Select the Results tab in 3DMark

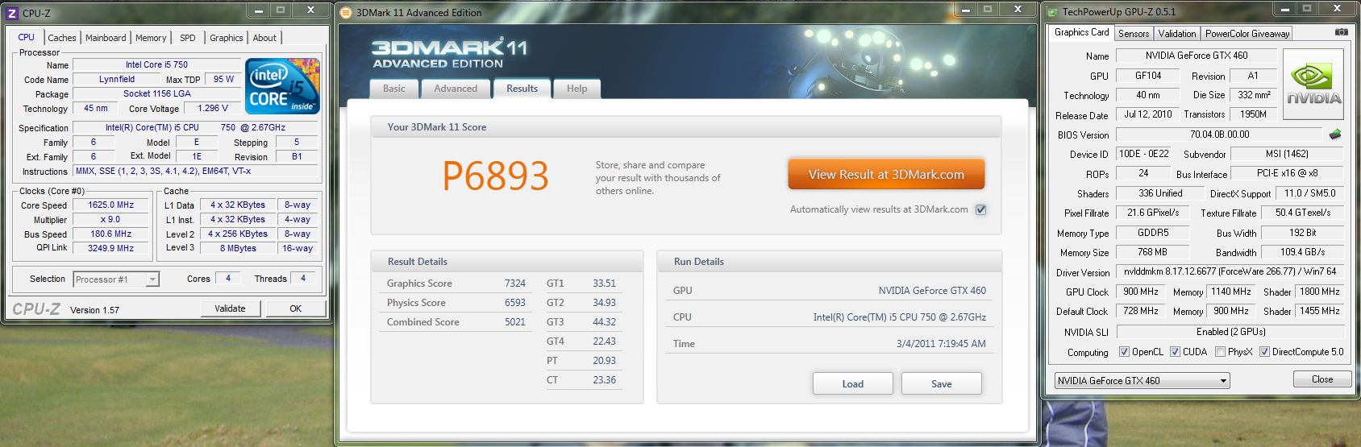(x=522, y=89)
